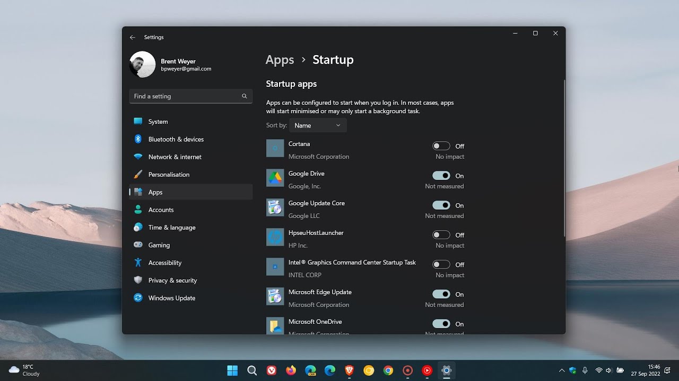Open volume control in system tray
Image resolution: width=679 pixels, height=381 pixels.
click(x=609, y=370)
